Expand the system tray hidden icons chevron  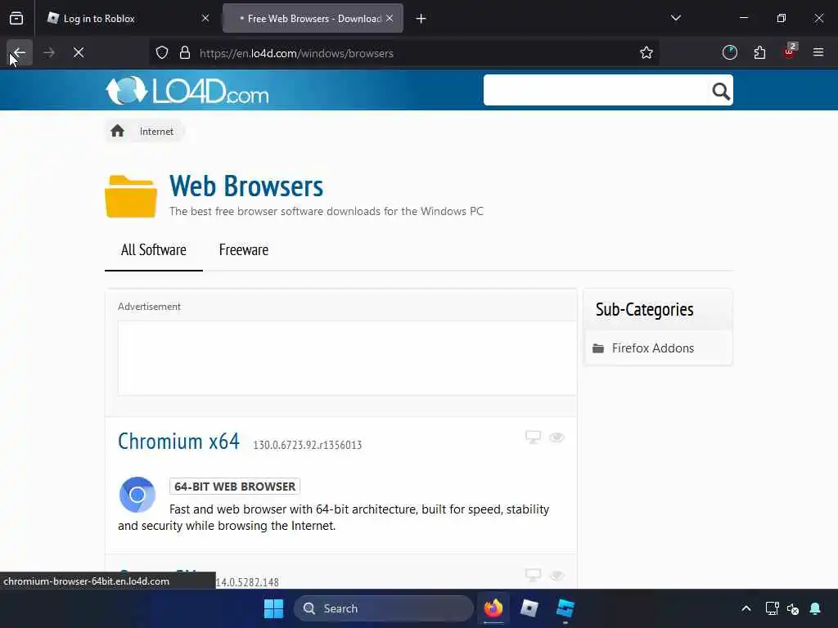(746, 608)
